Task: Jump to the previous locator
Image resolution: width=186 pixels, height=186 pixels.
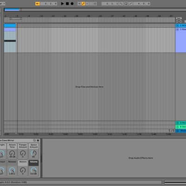Action: 177,21
